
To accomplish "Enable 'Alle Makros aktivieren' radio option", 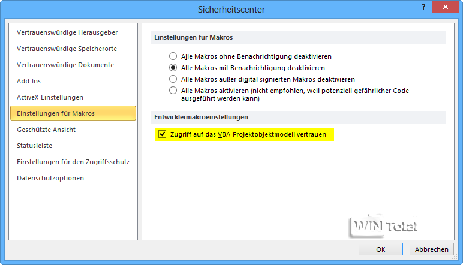I will click(173, 91).
